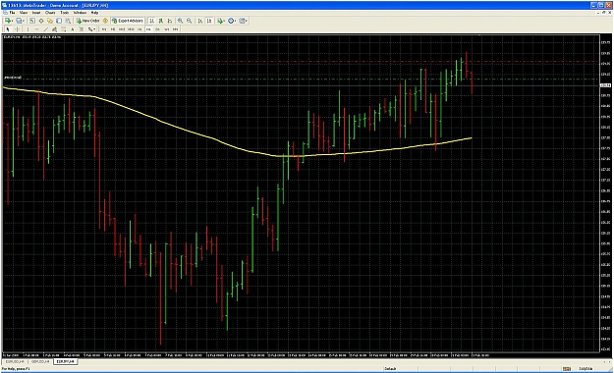This screenshot has height=373, width=614.
Task: Open the Templates dropdown
Action: pos(244,21)
